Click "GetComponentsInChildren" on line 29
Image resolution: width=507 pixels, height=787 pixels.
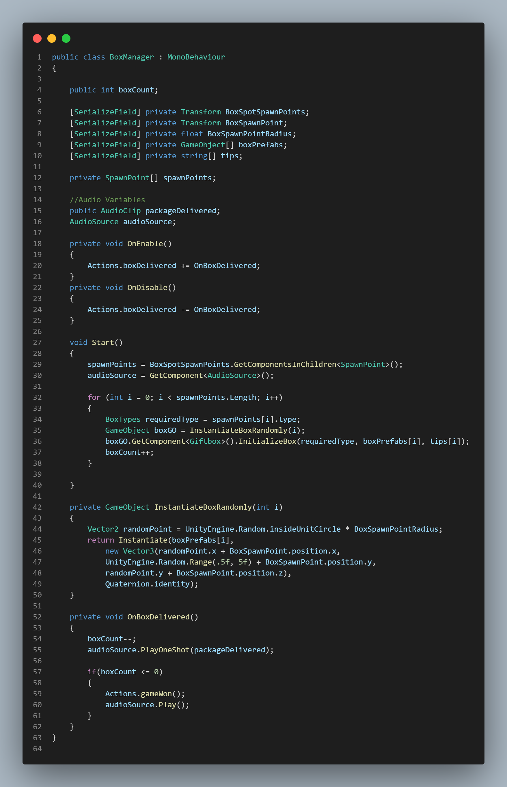pos(285,364)
